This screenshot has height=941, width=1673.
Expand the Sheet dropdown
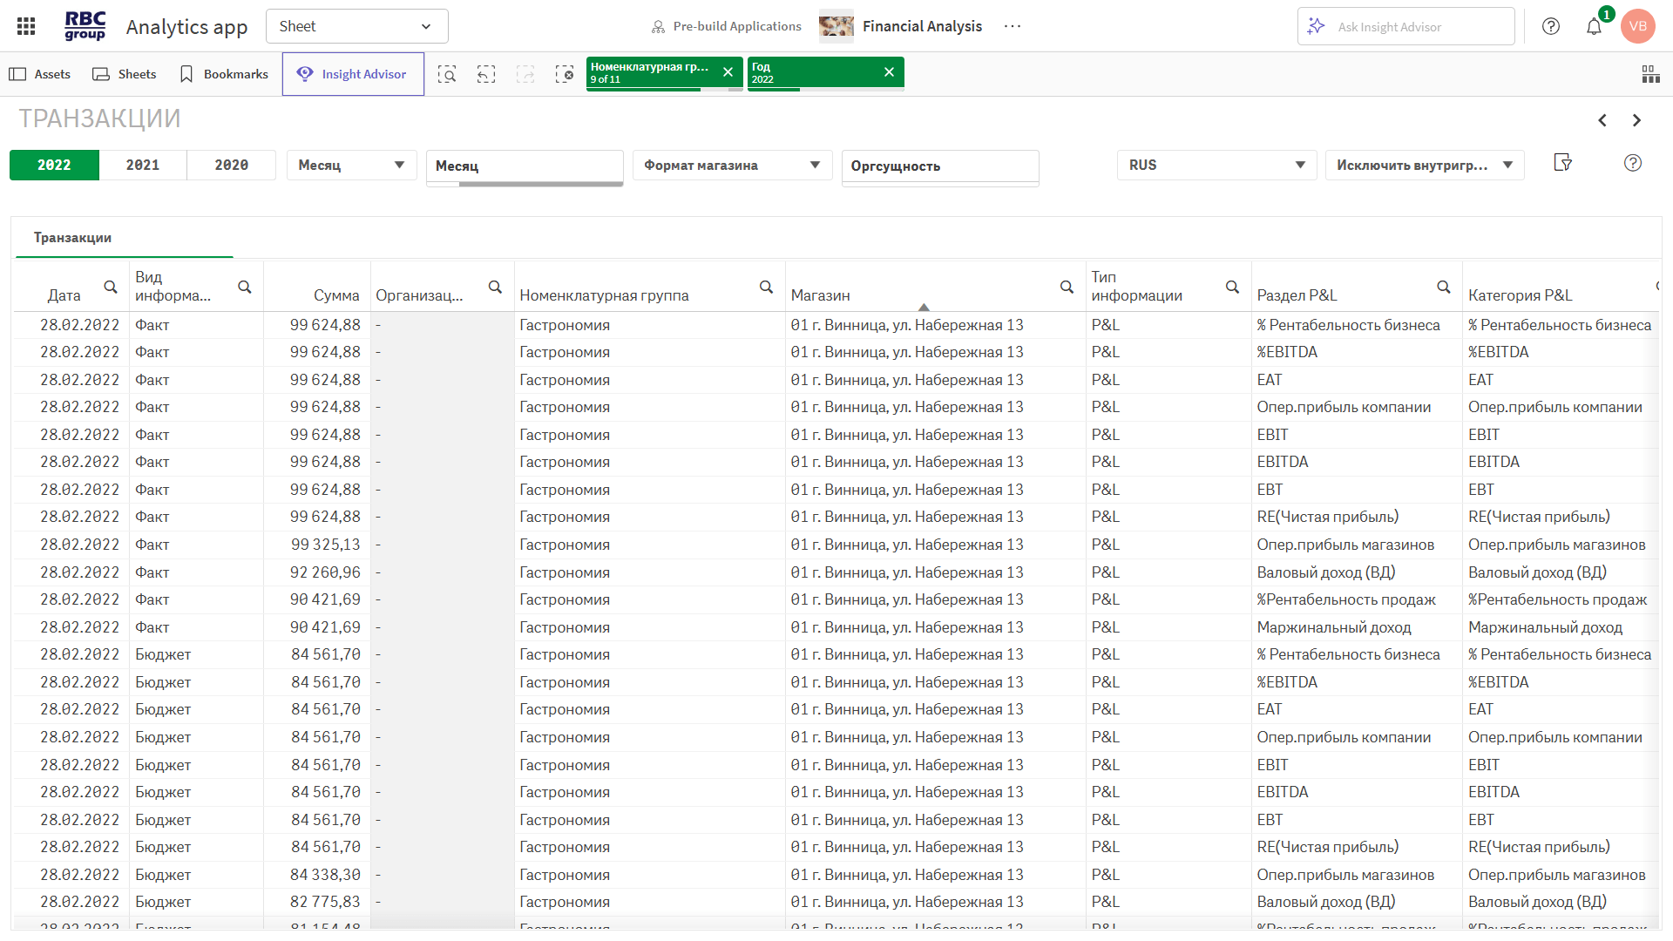(356, 26)
